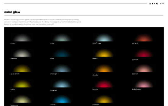Screen dimensions: 168x106
Task: Select the midnight glow swatch
Action: point(62,68)
